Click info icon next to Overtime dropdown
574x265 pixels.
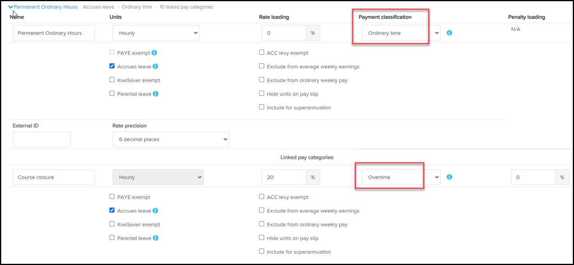[x=449, y=177]
